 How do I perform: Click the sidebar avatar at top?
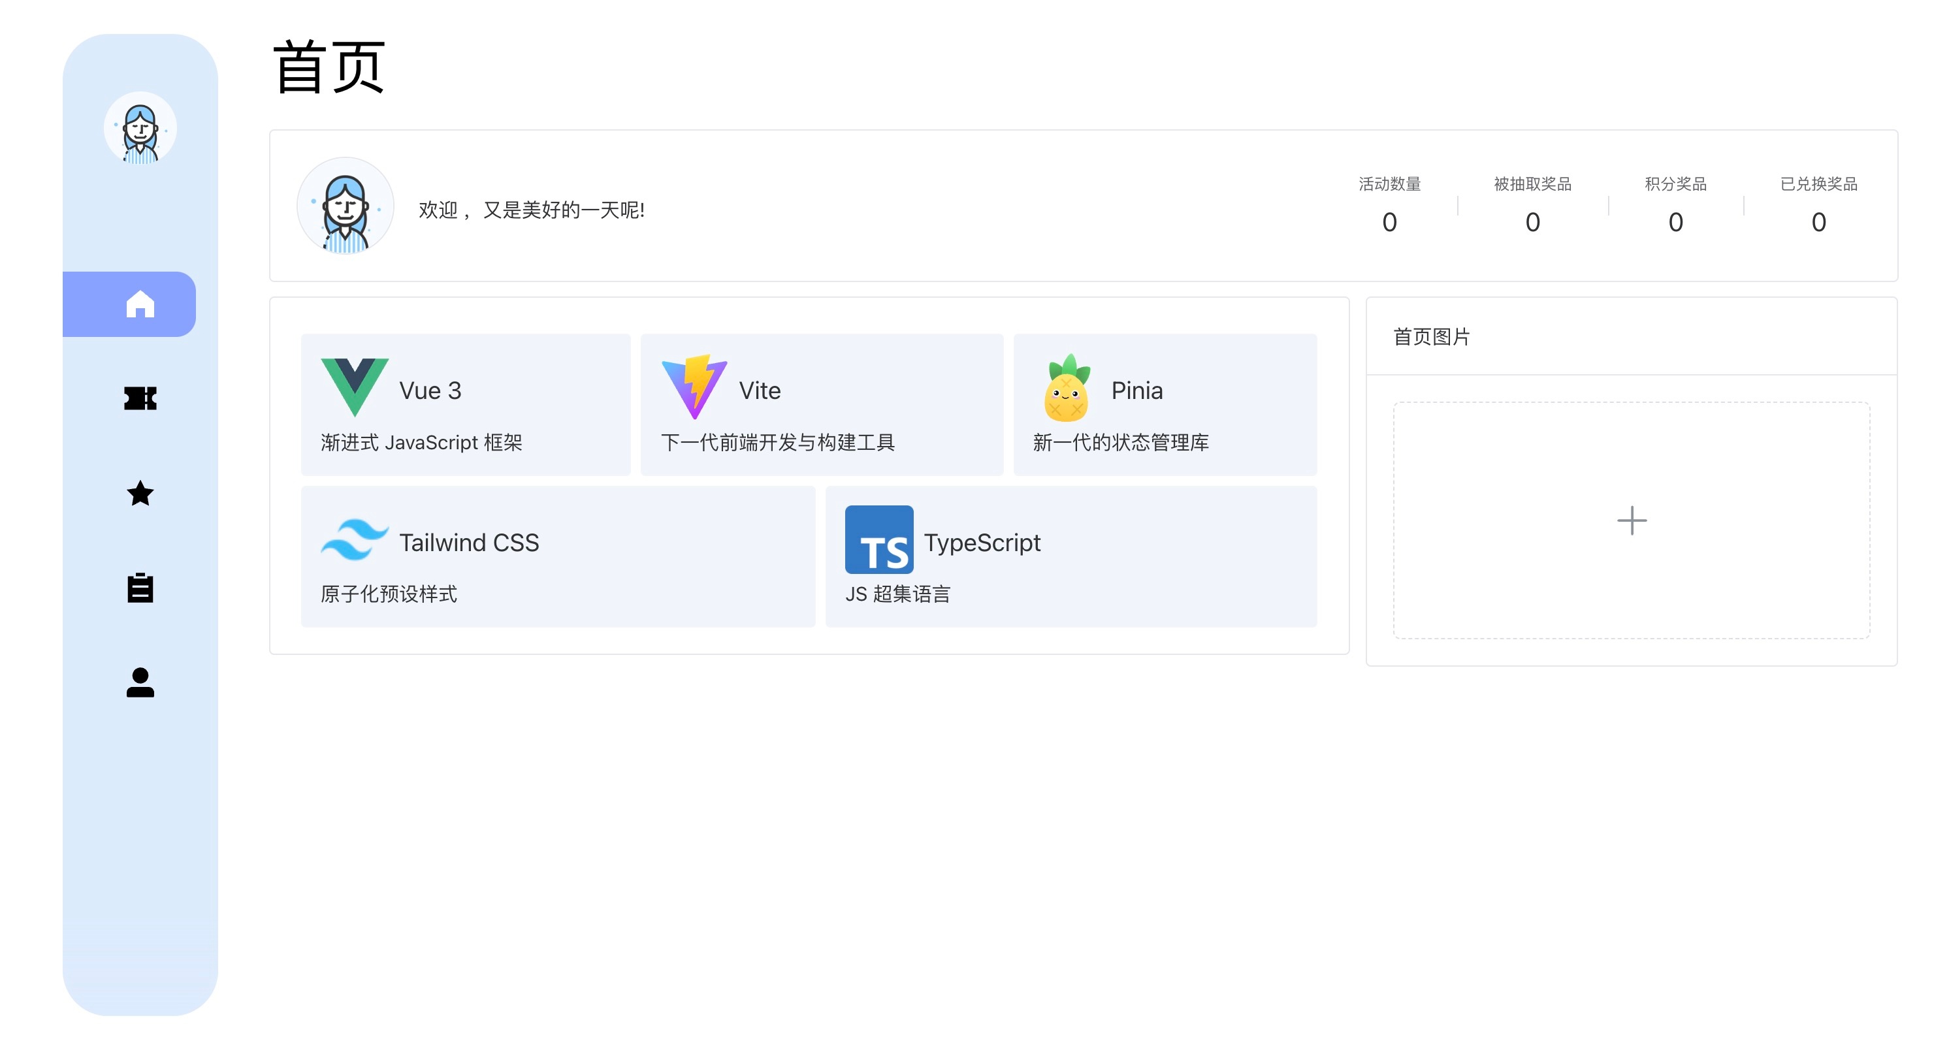[x=140, y=129]
